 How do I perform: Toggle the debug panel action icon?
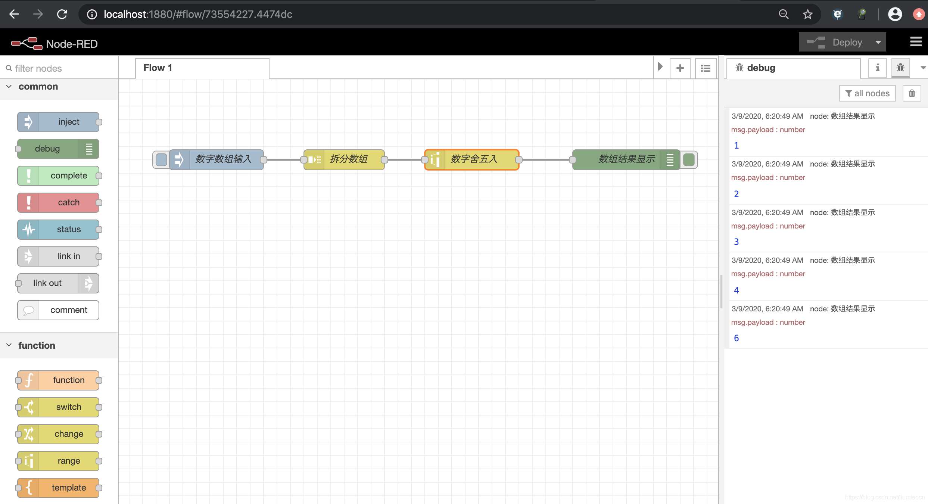[900, 68]
